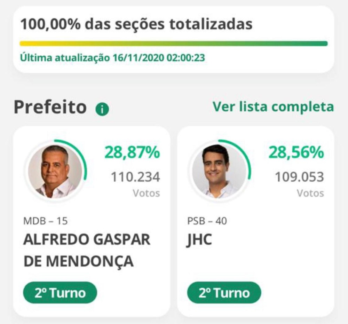Select the 2º Turno badge under Alfredo Gaspar

point(60,293)
